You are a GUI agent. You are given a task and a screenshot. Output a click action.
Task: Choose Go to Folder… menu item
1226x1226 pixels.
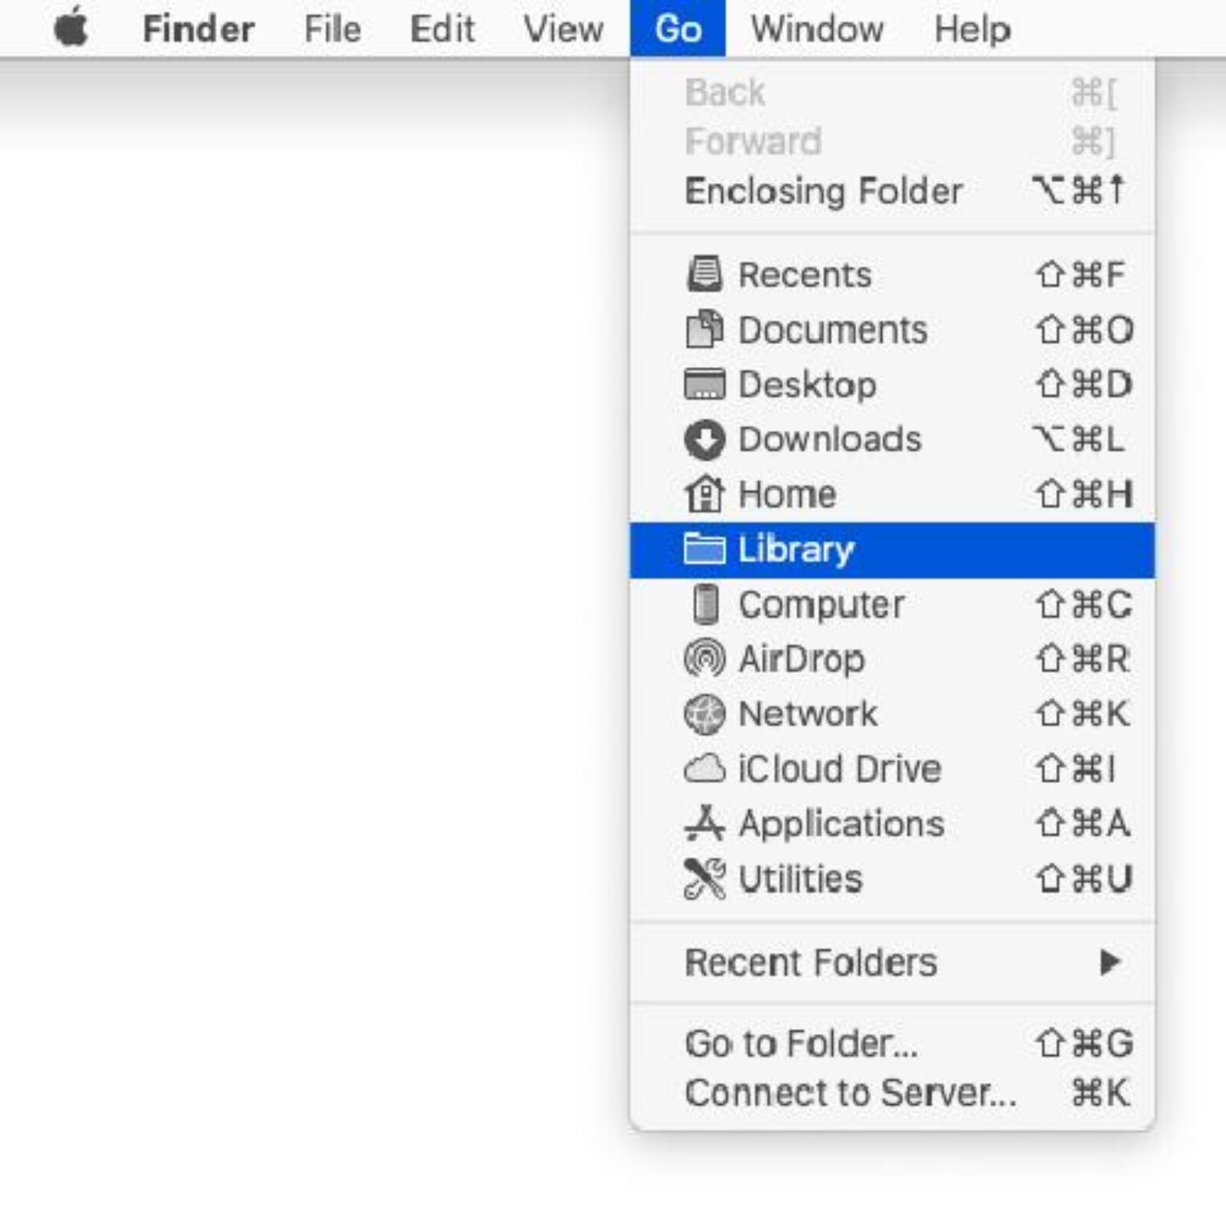click(x=892, y=1043)
